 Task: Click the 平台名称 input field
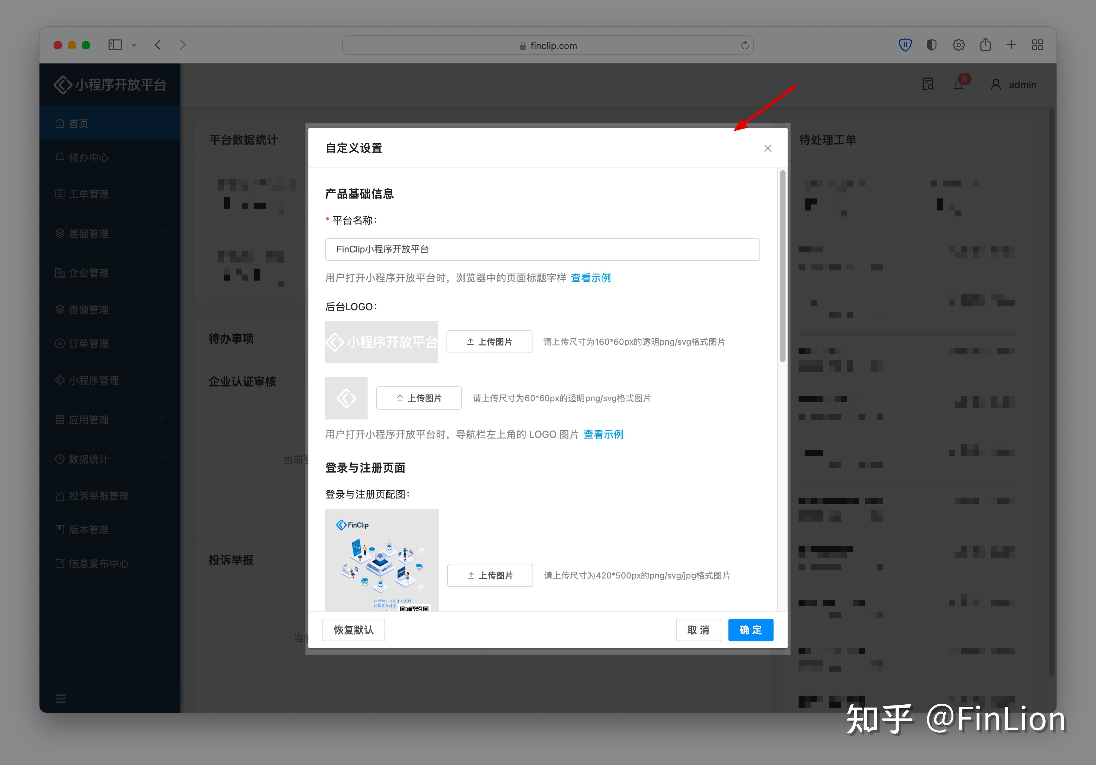542,249
